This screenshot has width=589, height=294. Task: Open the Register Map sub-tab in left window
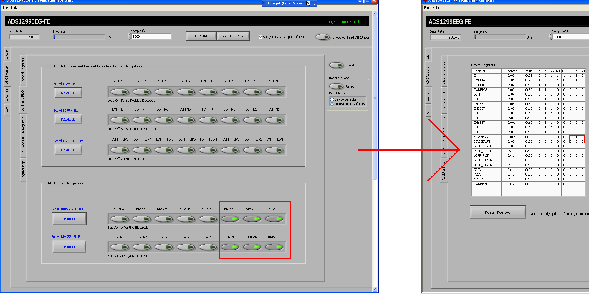(x=23, y=170)
